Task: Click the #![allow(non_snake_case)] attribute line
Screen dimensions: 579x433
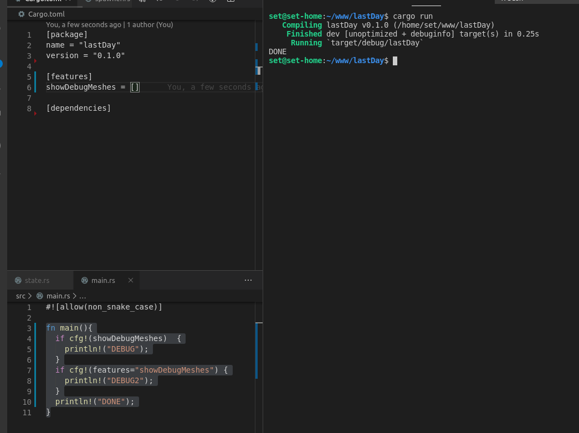Action: pyautogui.click(x=104, y=307)
